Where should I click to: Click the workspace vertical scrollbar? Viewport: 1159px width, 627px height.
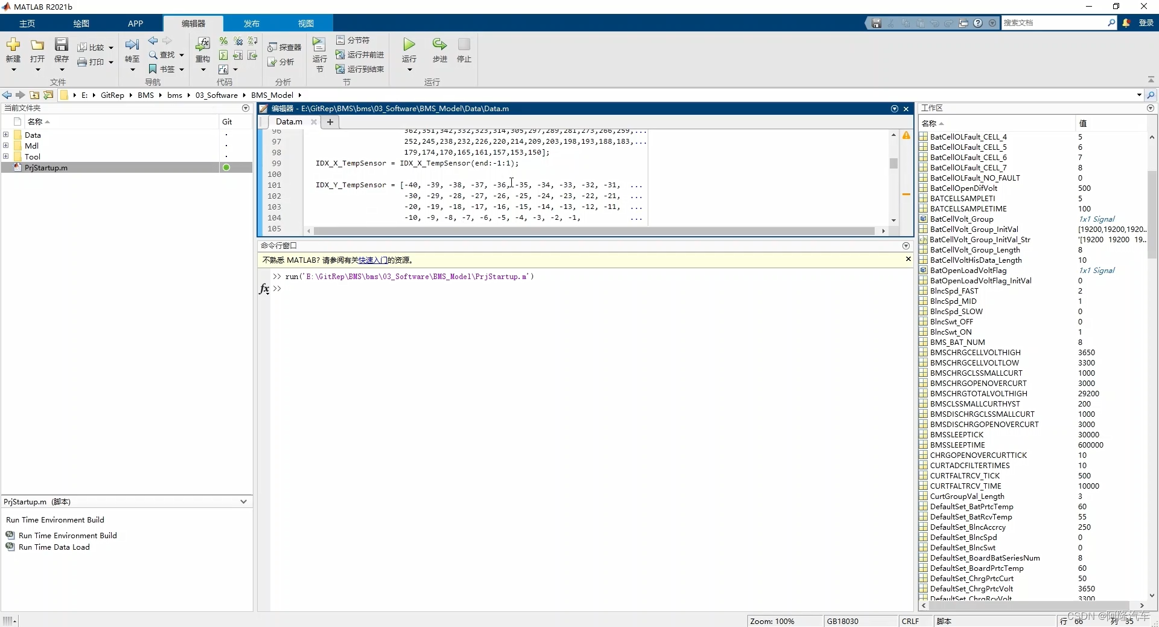tap(1152, 214)
